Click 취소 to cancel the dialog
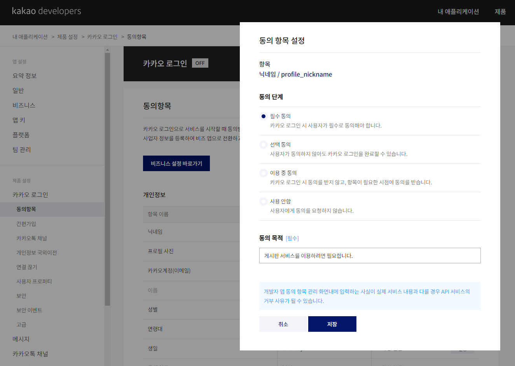 tap(283, 324)
